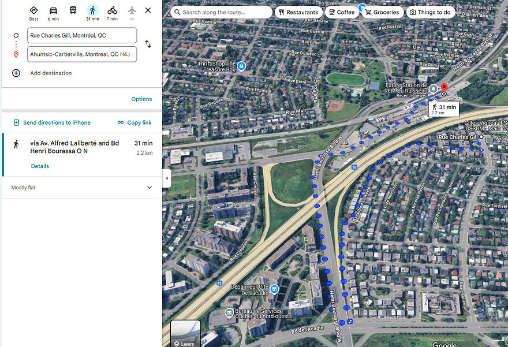Edit the Ahuntsic-Cartierville destination field

click(82, 54)
